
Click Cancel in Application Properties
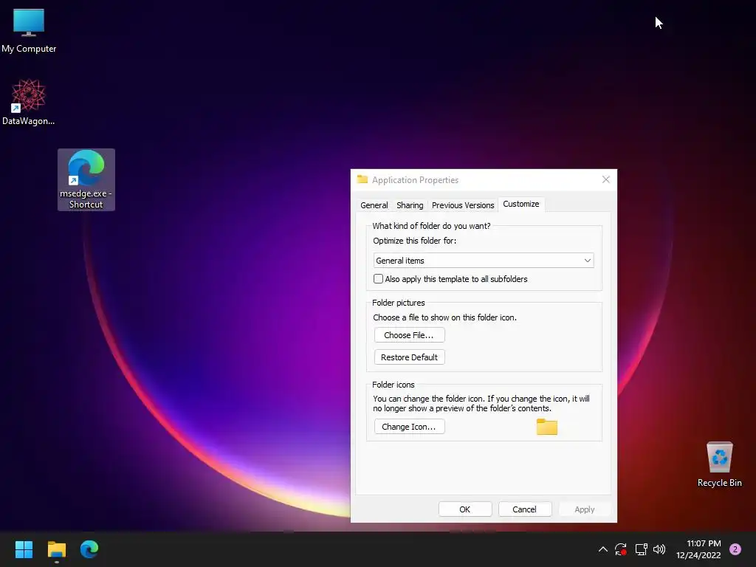click(x=525, y=509)
